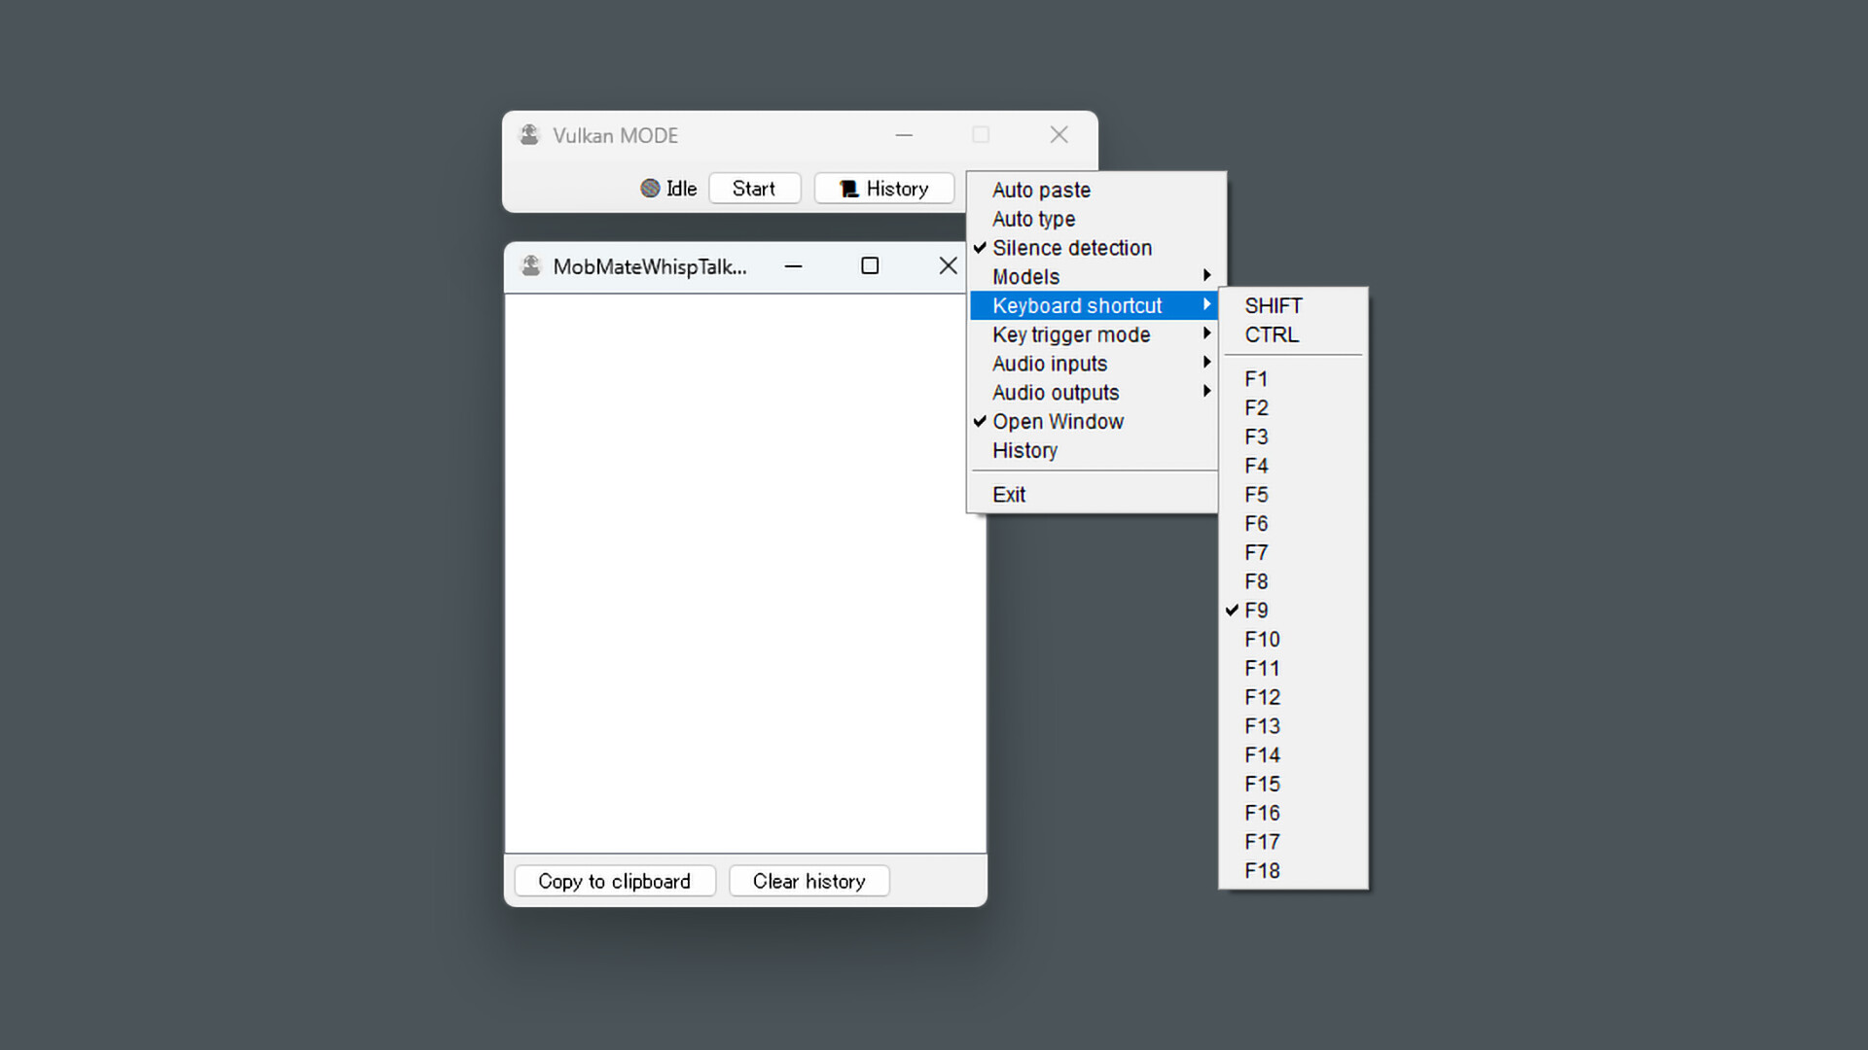Screen dimensions: 1868x1050
Task: Open the Audio inputs submenu
Action: 1049,364
